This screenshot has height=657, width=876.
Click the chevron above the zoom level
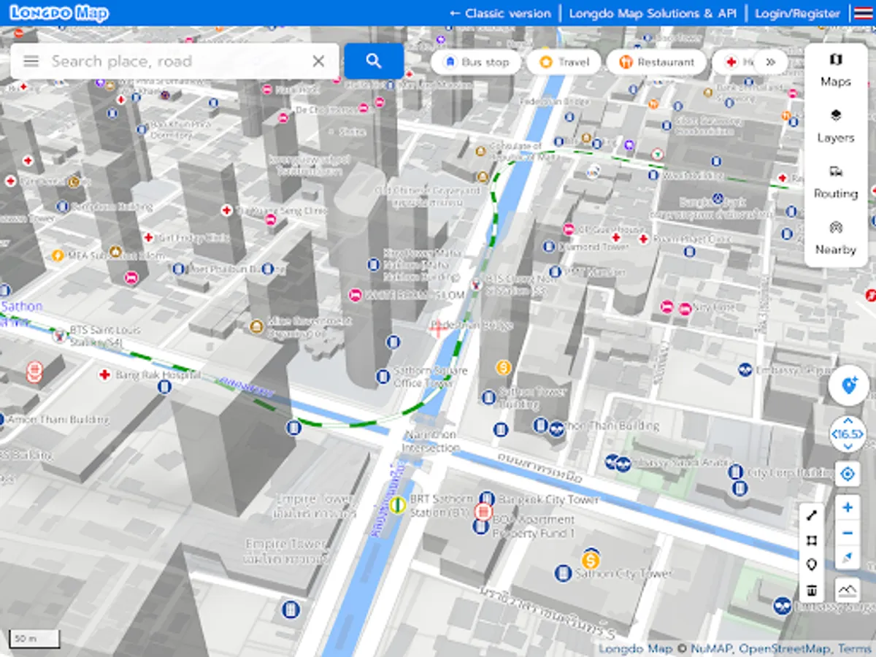[x=847, y=420]
